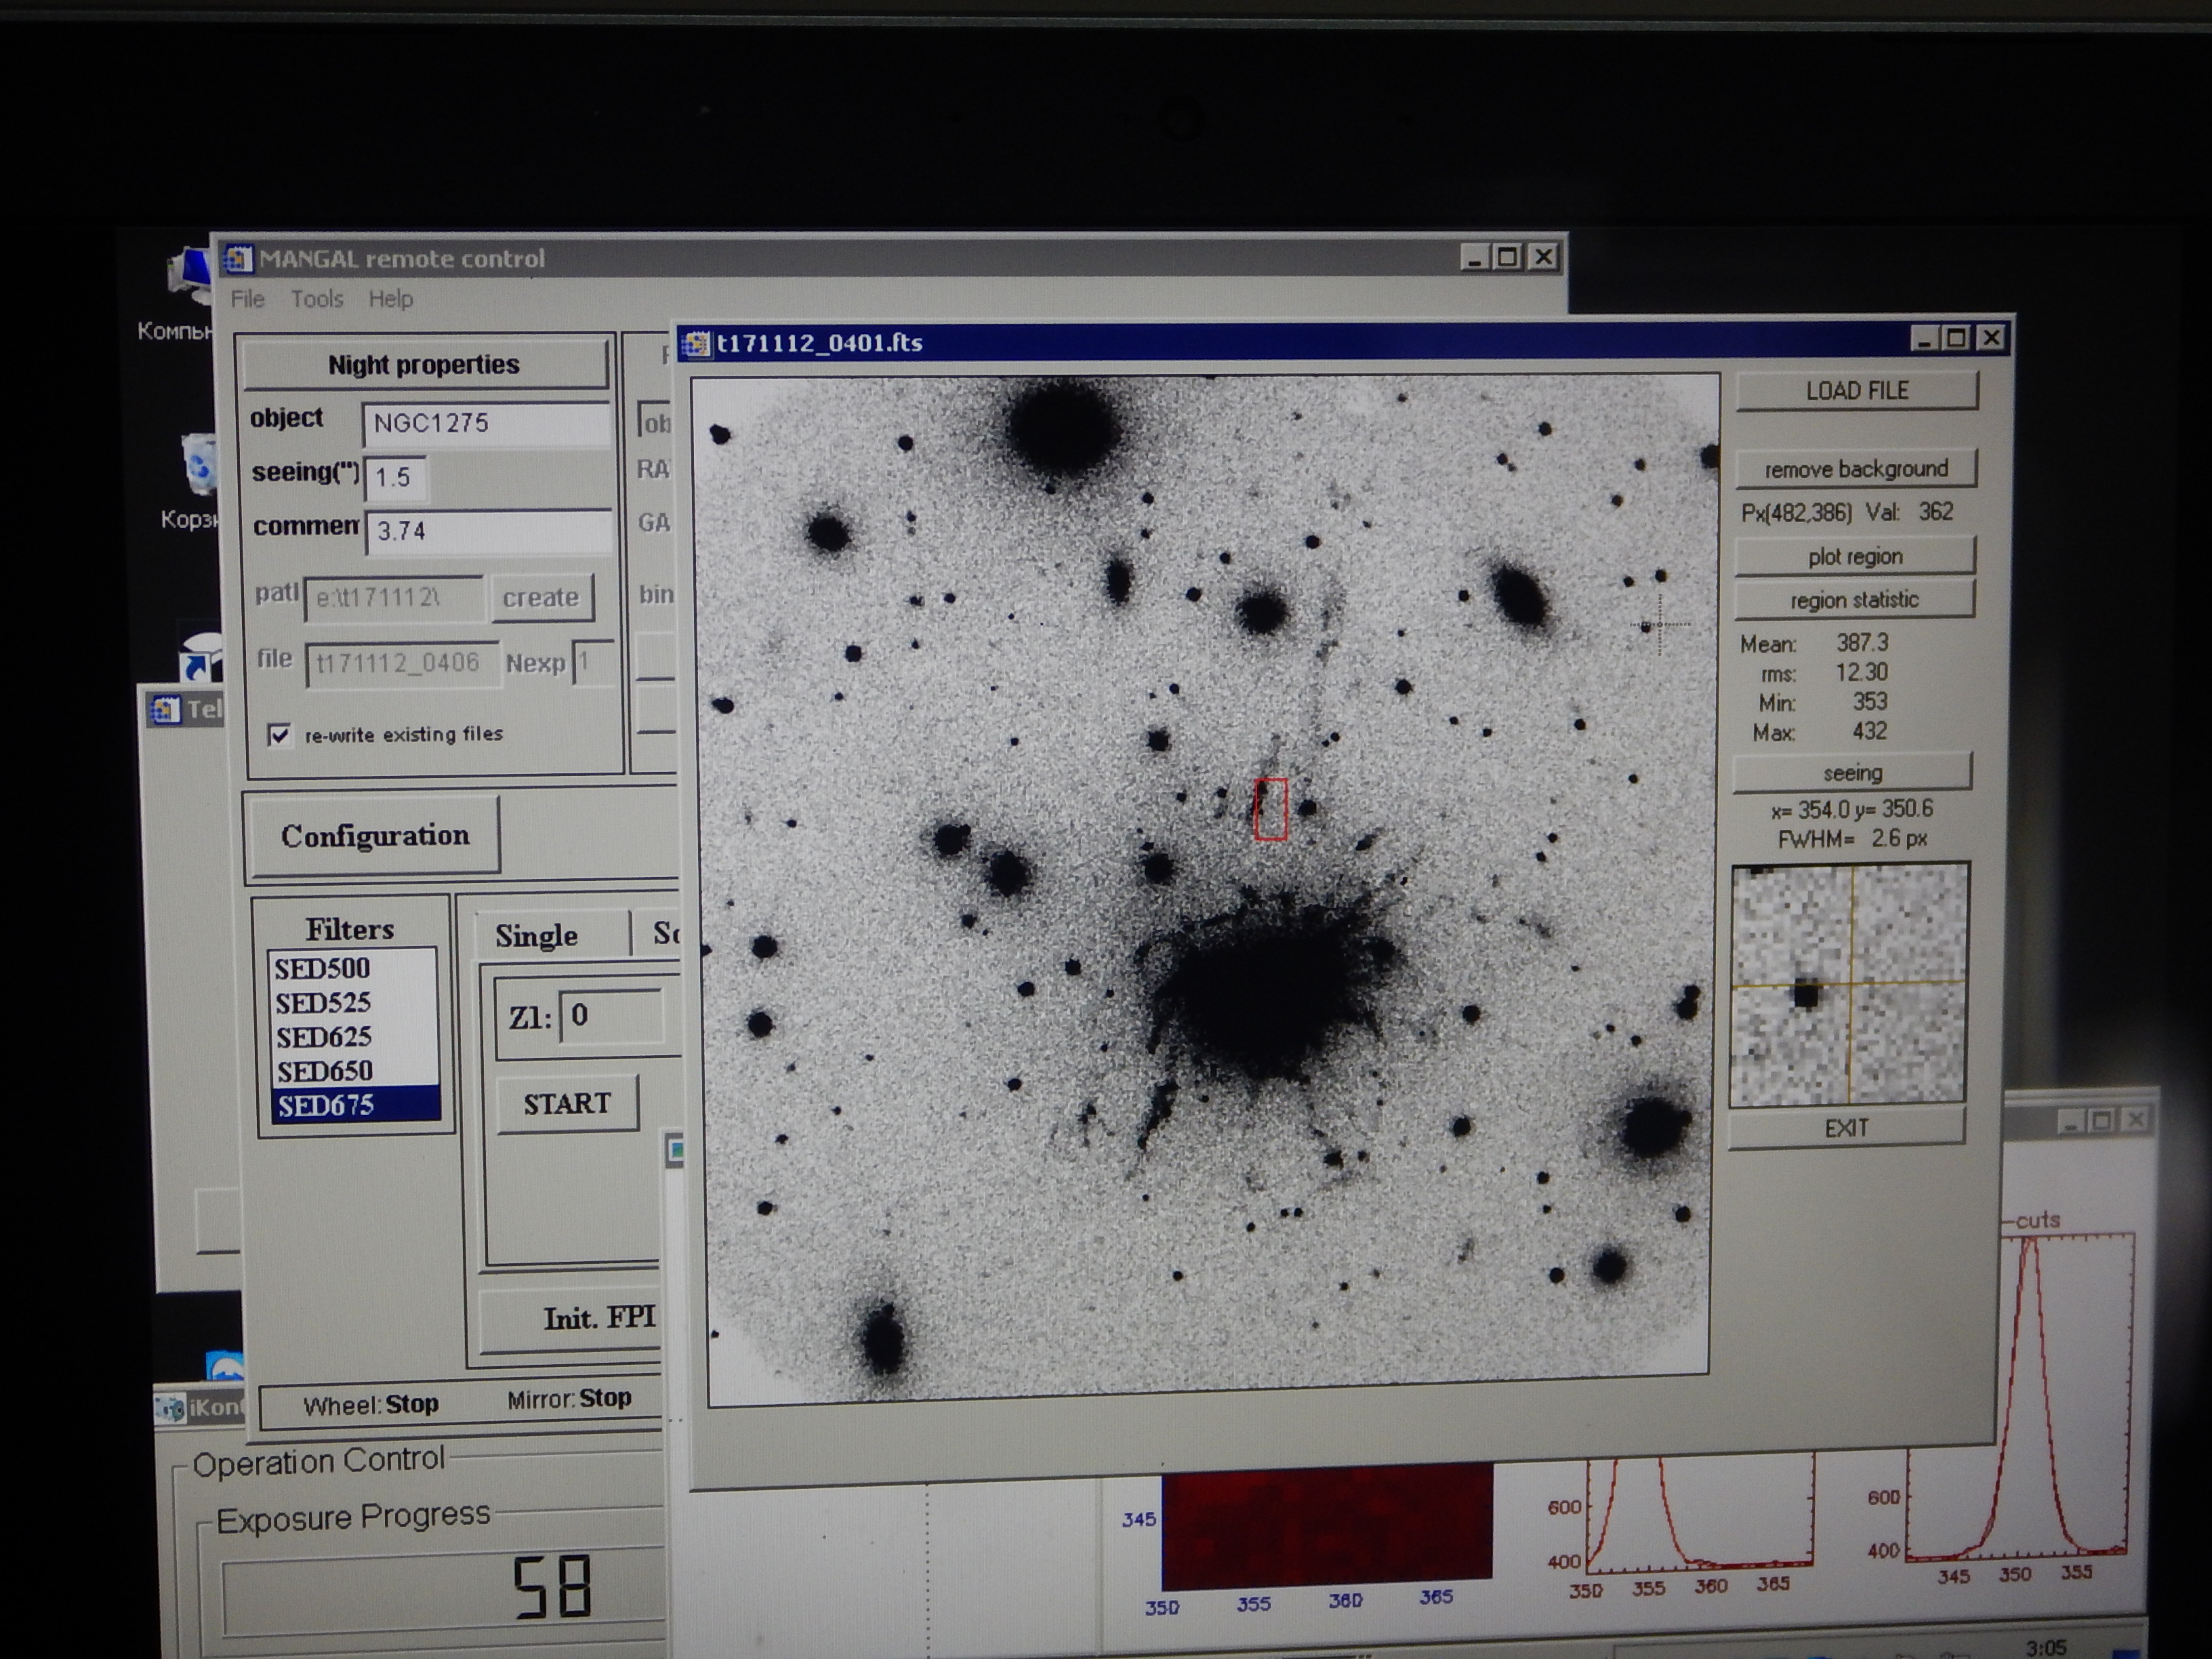Click the remove background button

pos(1855,469)
